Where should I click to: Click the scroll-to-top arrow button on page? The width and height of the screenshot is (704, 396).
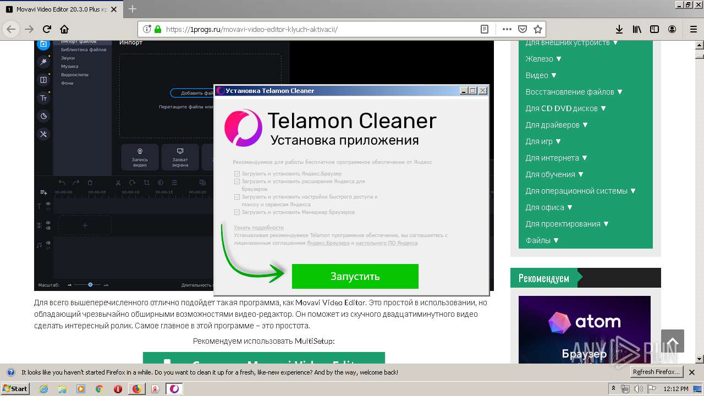click(x=672, y=341)
